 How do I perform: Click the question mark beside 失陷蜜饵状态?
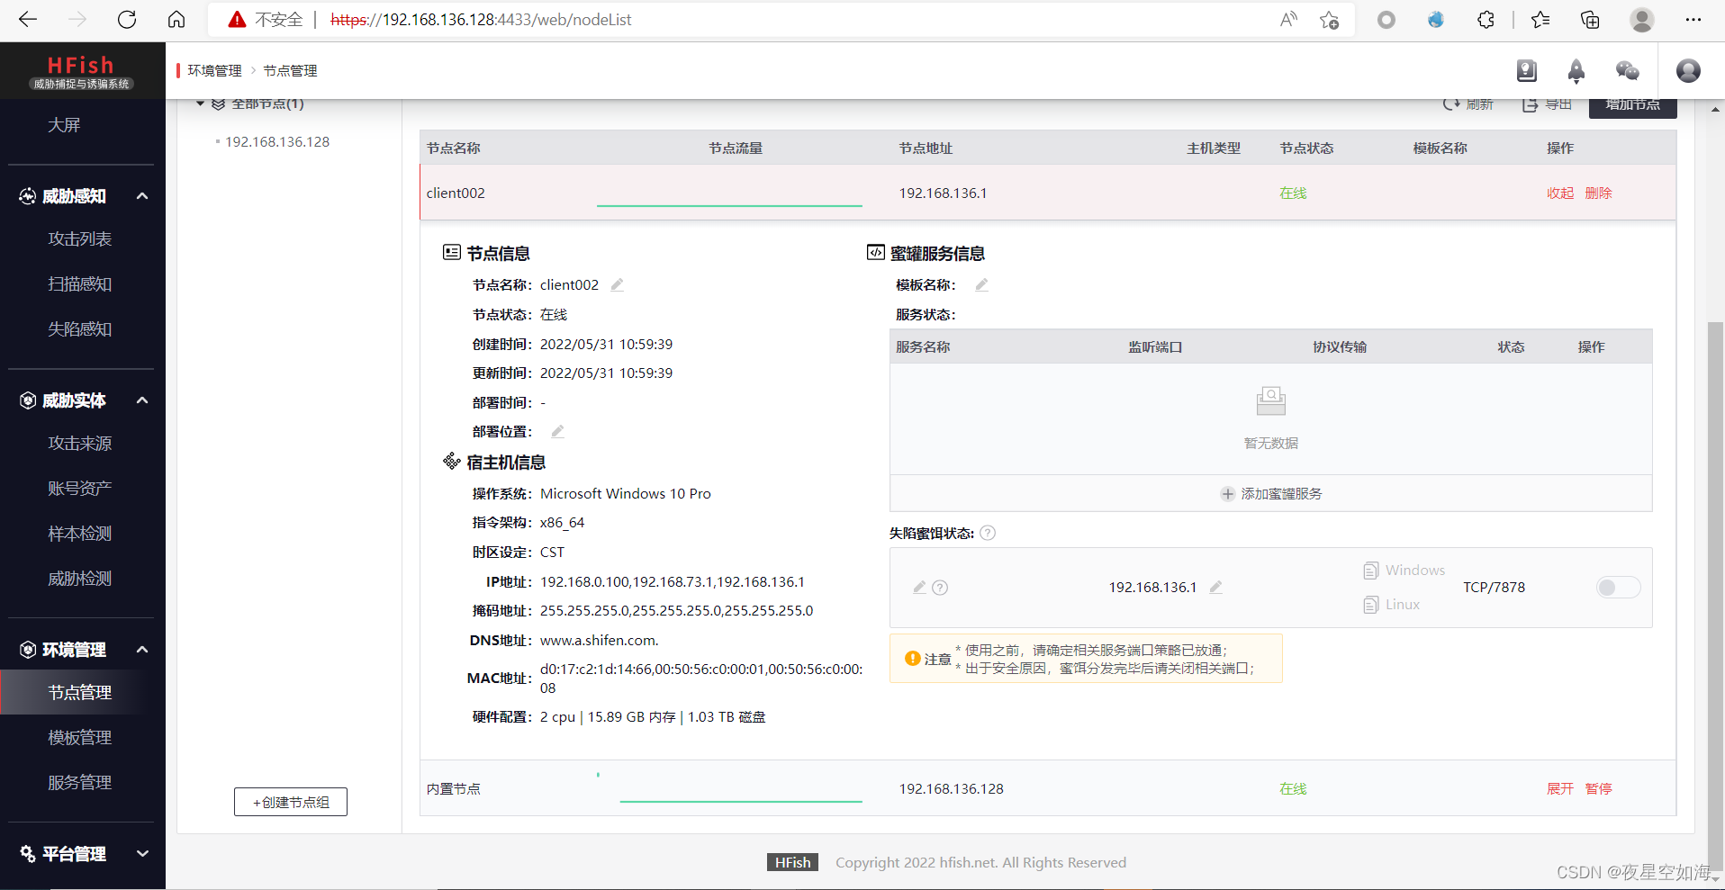pyautogui.click(x=988, y=533)
